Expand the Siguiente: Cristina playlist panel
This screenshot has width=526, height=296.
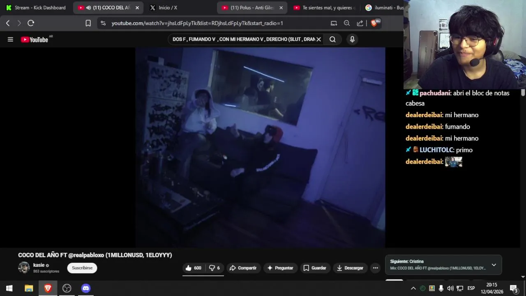point(494,265)
